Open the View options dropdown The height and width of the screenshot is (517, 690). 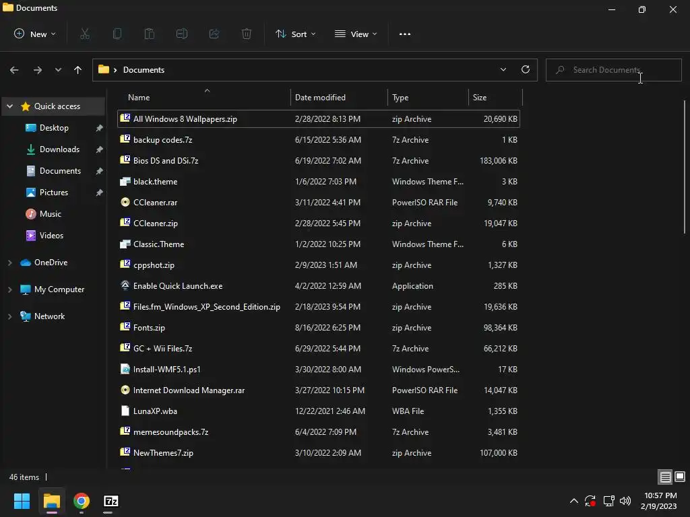pos(356,34)
